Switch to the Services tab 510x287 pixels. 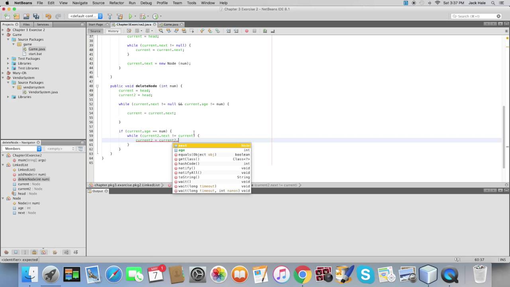[43, 24]
